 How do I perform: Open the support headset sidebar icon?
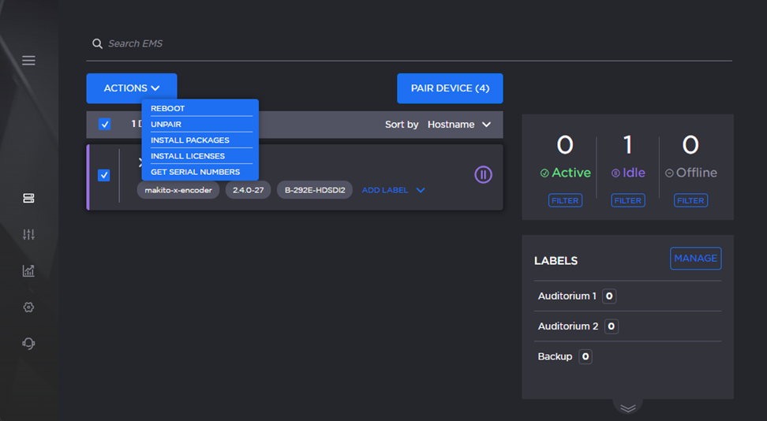pos(28,343)
